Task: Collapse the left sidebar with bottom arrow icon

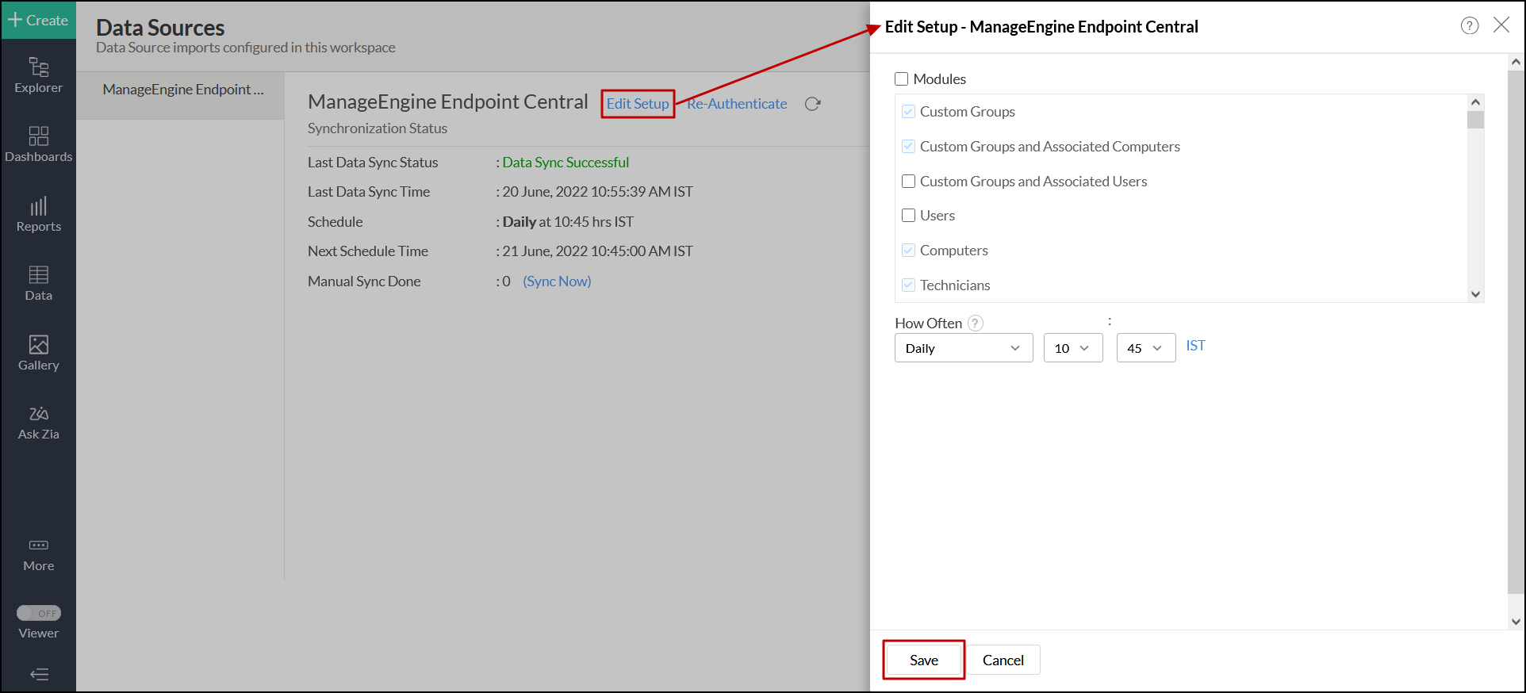Action: coord(39,674)
